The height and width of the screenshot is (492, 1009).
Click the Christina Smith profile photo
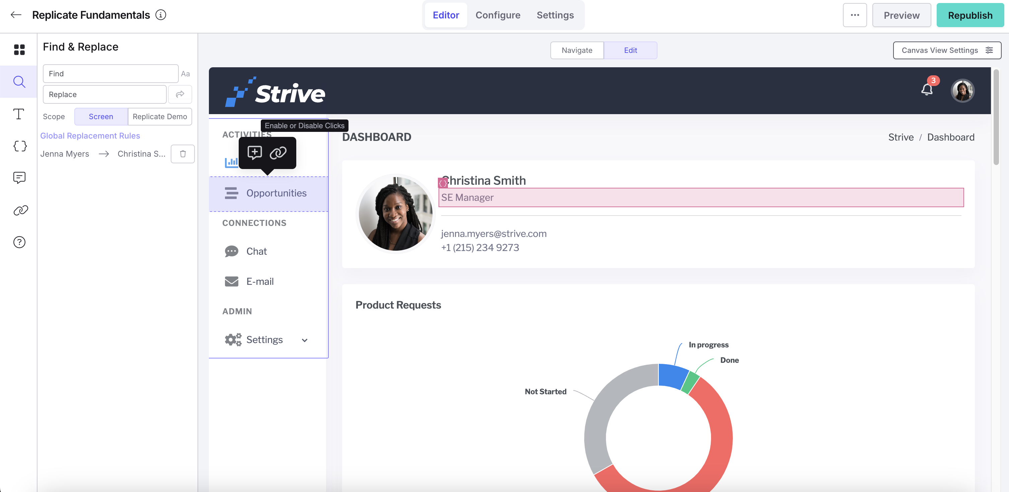pos(396,214)
